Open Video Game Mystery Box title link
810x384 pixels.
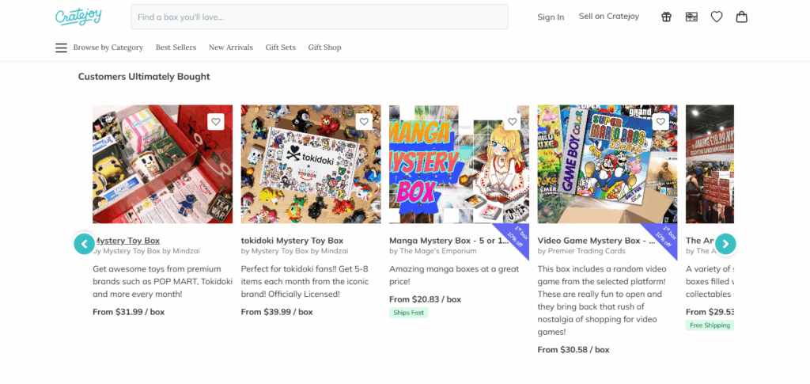pyautogui.click(x=596, y=241)
